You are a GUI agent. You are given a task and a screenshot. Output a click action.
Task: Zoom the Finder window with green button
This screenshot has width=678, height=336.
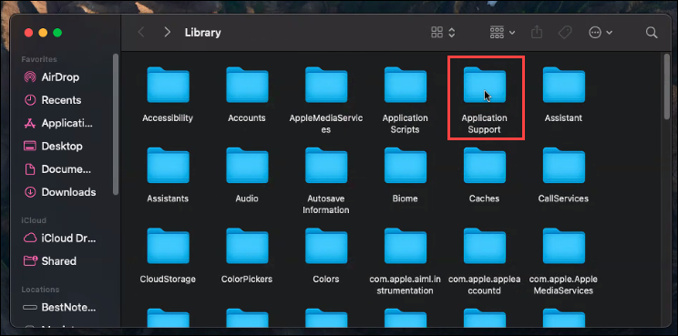pos(57,33)
